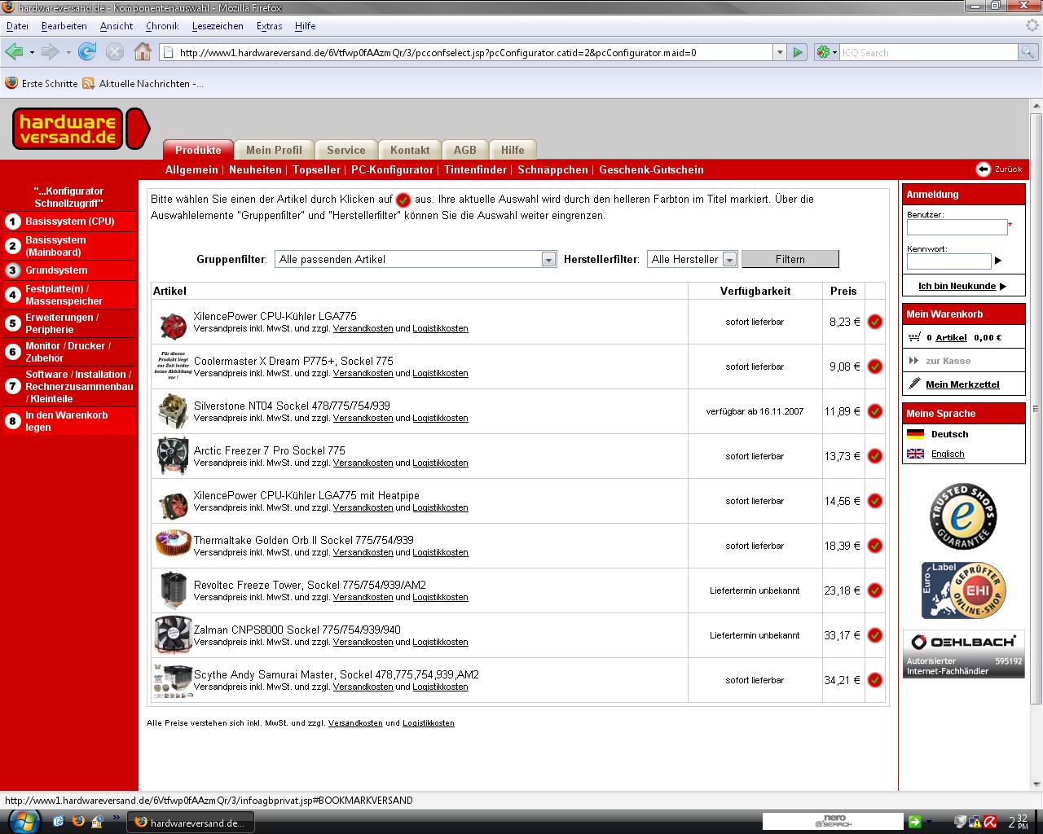Click the Artikel link in Mein Warenkorb
This screenshot has height=834, width=1043.
(x=951, y=337)
